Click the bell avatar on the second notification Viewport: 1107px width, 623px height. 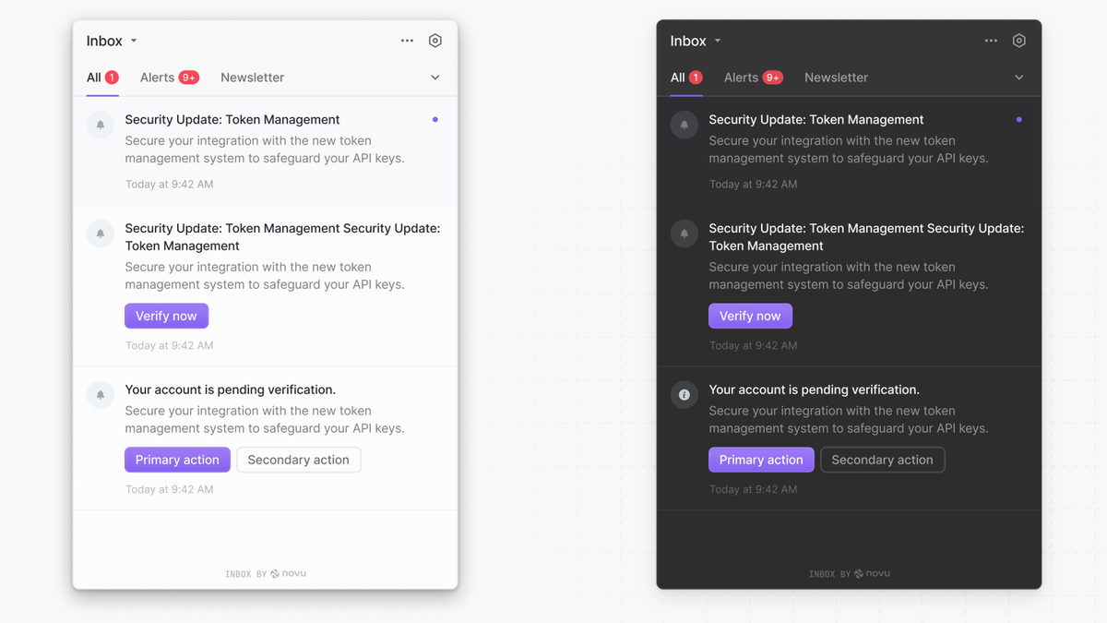[x=100, y=234]
